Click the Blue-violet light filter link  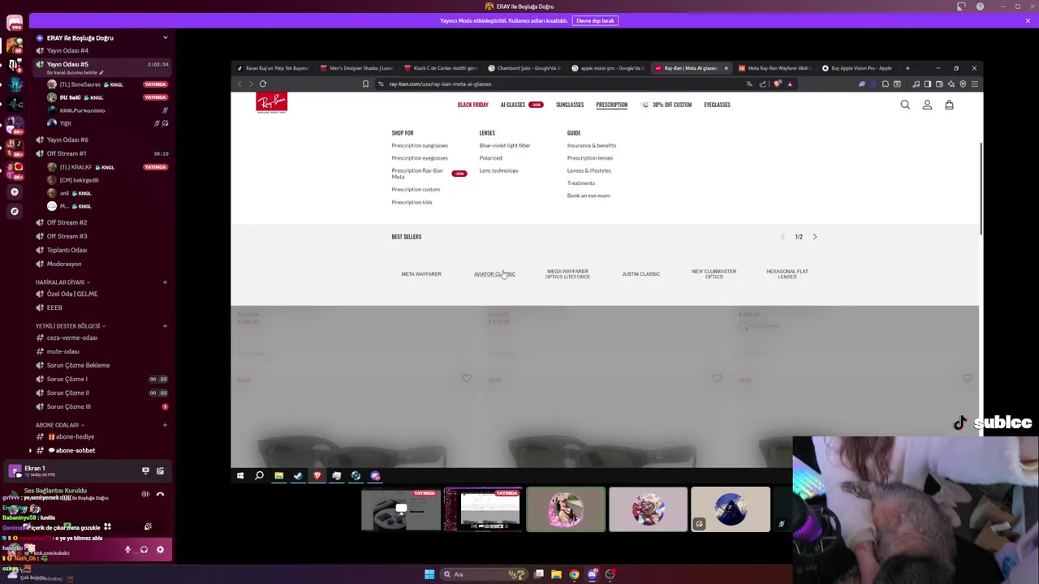click(505, 145)
